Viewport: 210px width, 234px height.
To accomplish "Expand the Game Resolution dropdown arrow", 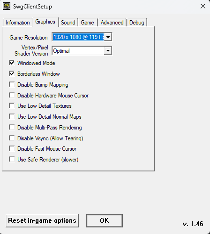I will click(x=108, y=37).
